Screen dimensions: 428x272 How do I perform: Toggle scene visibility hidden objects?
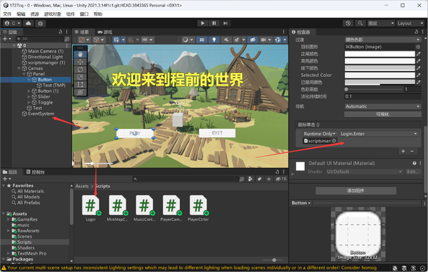[253, 40]
